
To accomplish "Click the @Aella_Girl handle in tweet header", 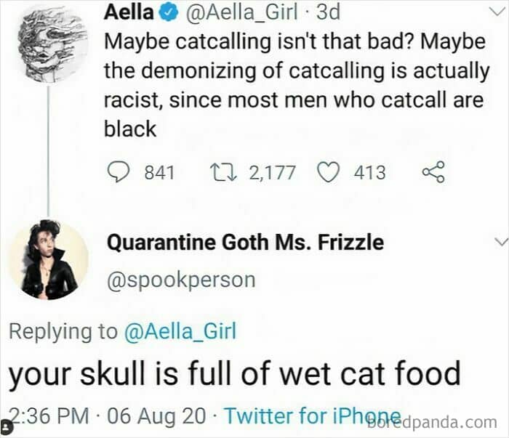I will click(233, 12).
